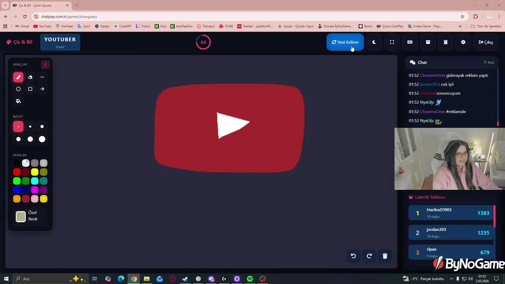This screenshot has width=505, height=284.
Task: Open game settings gear
Action: pos(463,42)
